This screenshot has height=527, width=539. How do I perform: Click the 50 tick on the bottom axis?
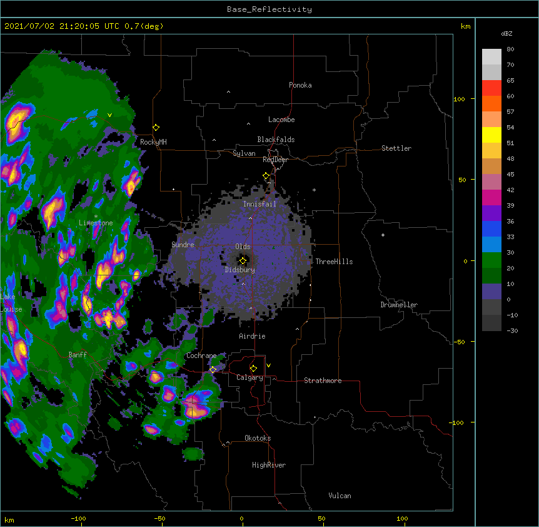pos(322,518)
